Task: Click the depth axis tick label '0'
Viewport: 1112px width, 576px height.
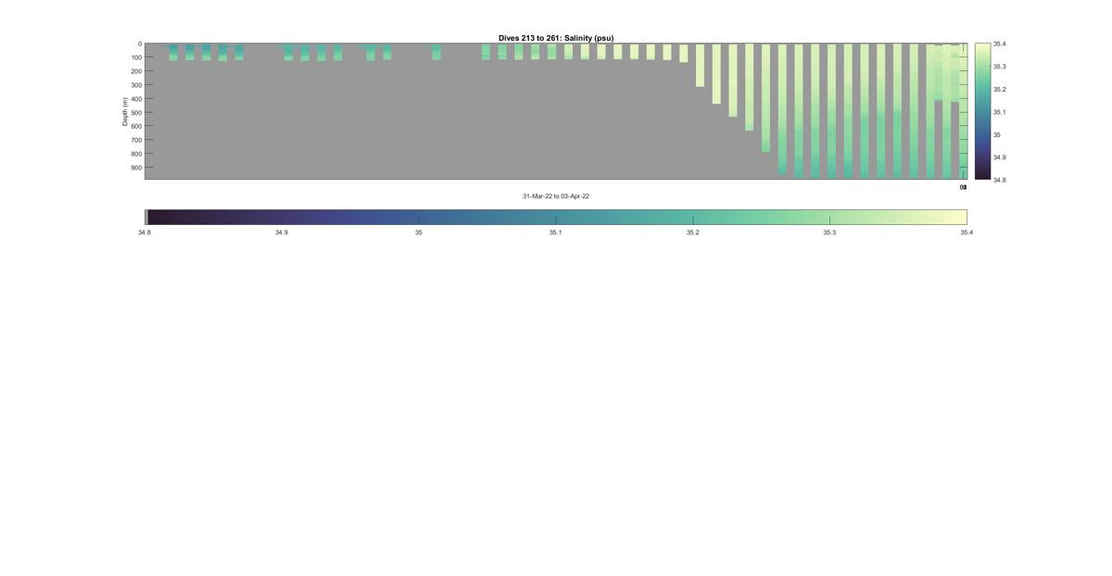Action: (x=140, y=44)
